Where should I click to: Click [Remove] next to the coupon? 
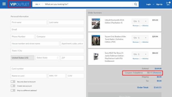(x=157, y=73)
